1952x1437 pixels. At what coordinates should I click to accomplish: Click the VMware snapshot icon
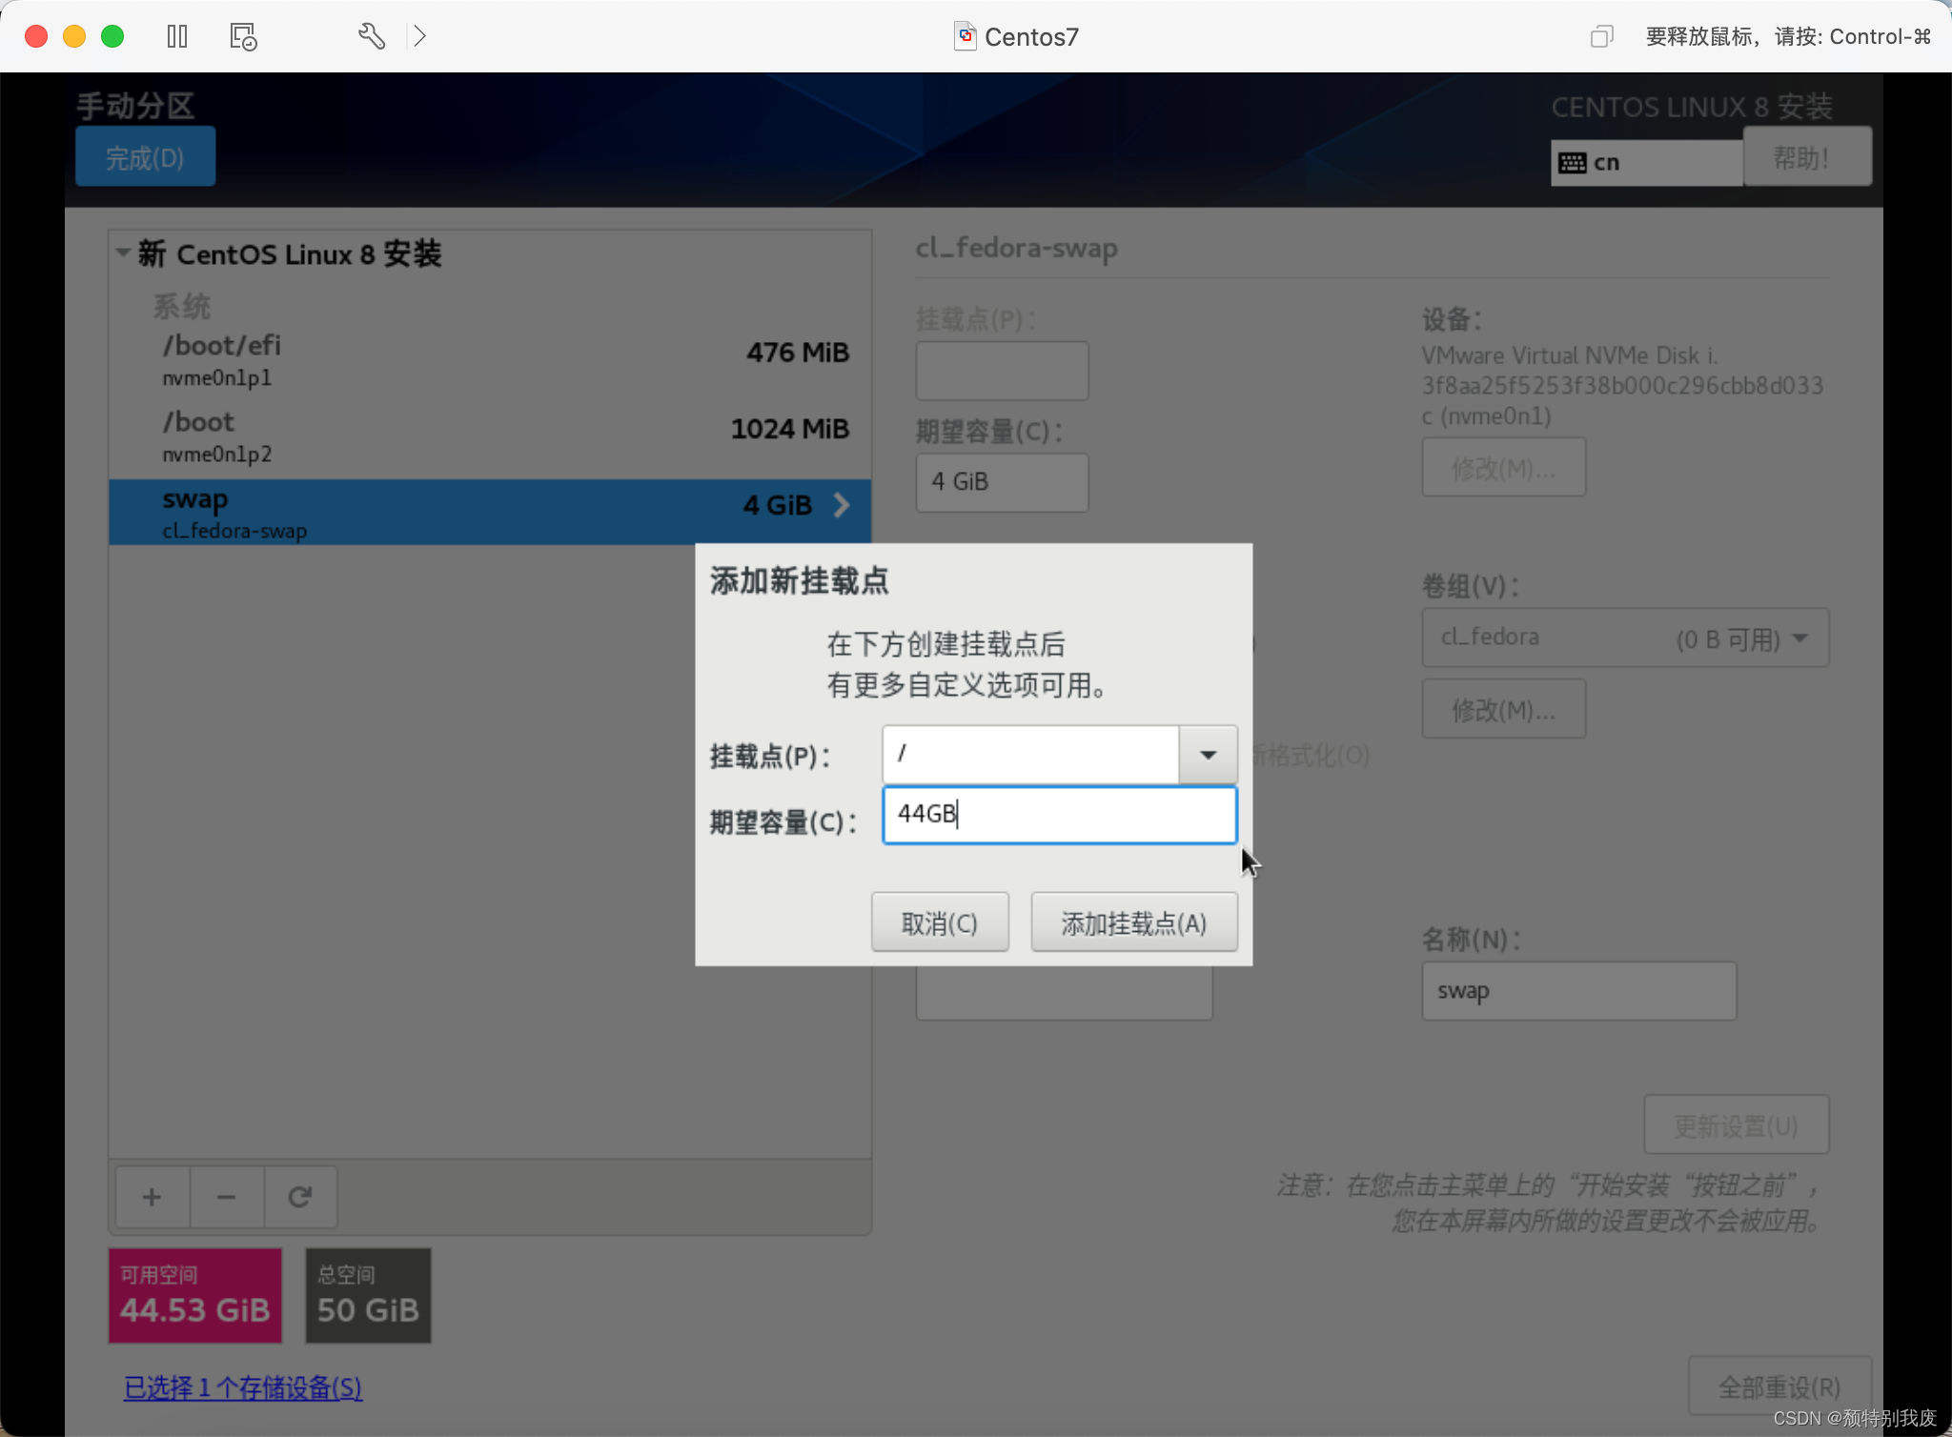pyautogui.click(x=243, y=36)
